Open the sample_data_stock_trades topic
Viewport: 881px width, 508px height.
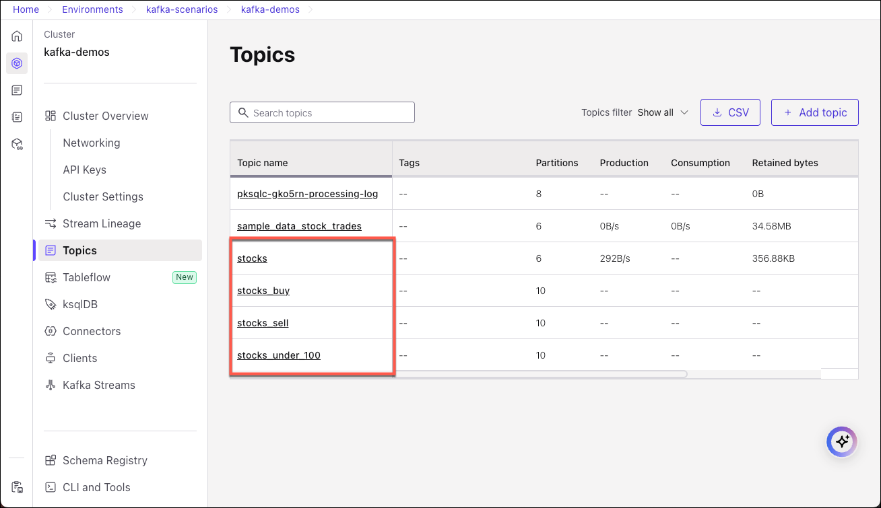click(299, 226)
